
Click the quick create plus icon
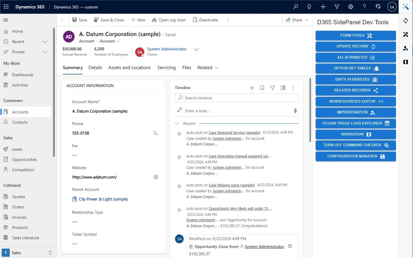coord(323,7)
